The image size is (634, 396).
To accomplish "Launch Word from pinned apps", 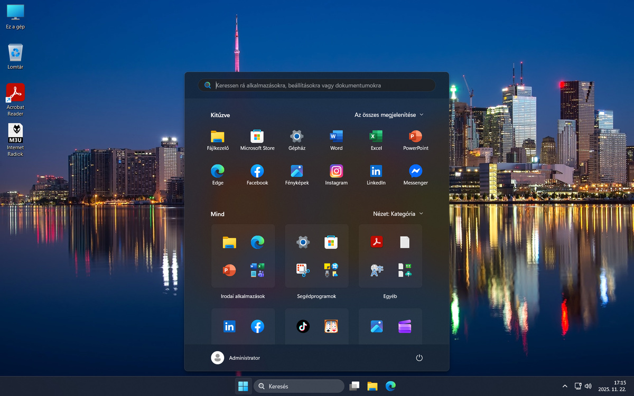I will tap(337, 140).
